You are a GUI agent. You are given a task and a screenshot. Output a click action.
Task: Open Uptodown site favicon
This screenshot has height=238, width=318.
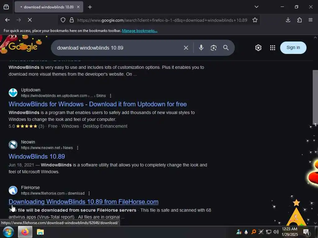[13, 93]
